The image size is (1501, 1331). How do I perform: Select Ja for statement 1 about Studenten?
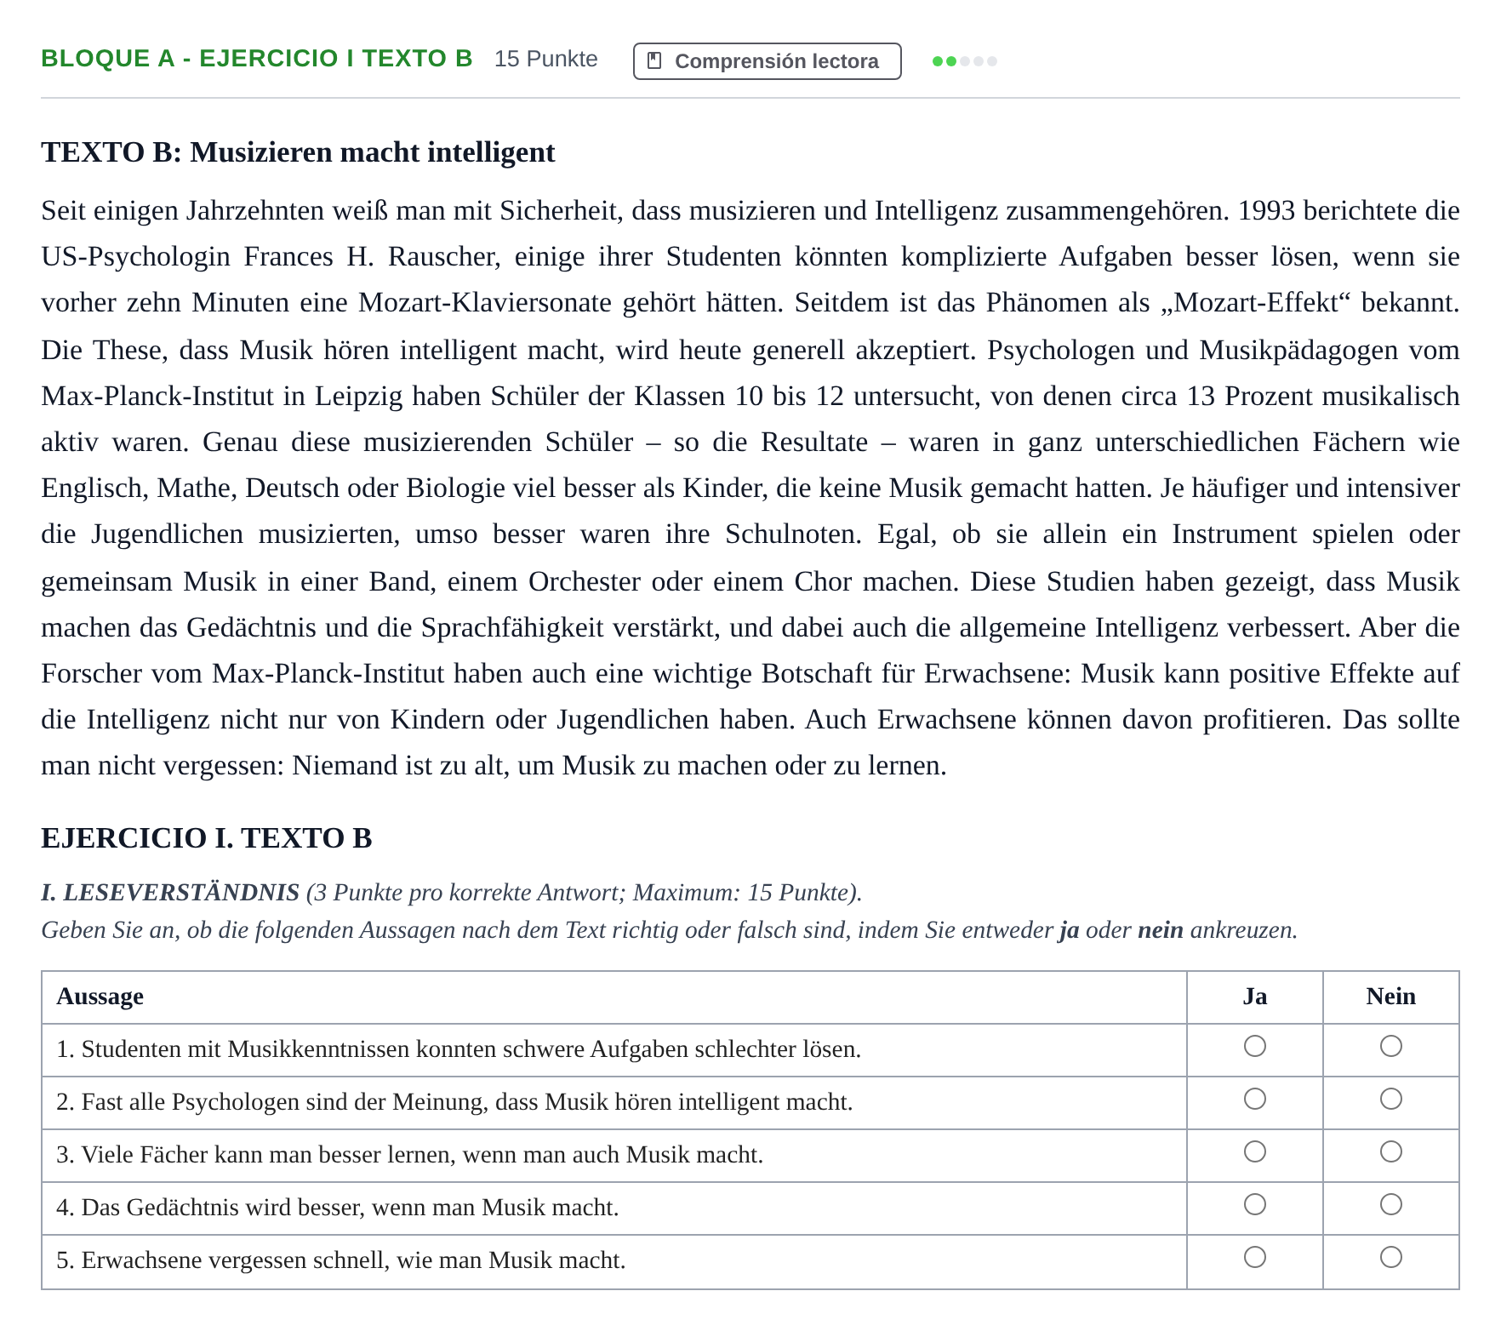tap(1255, 1046)
